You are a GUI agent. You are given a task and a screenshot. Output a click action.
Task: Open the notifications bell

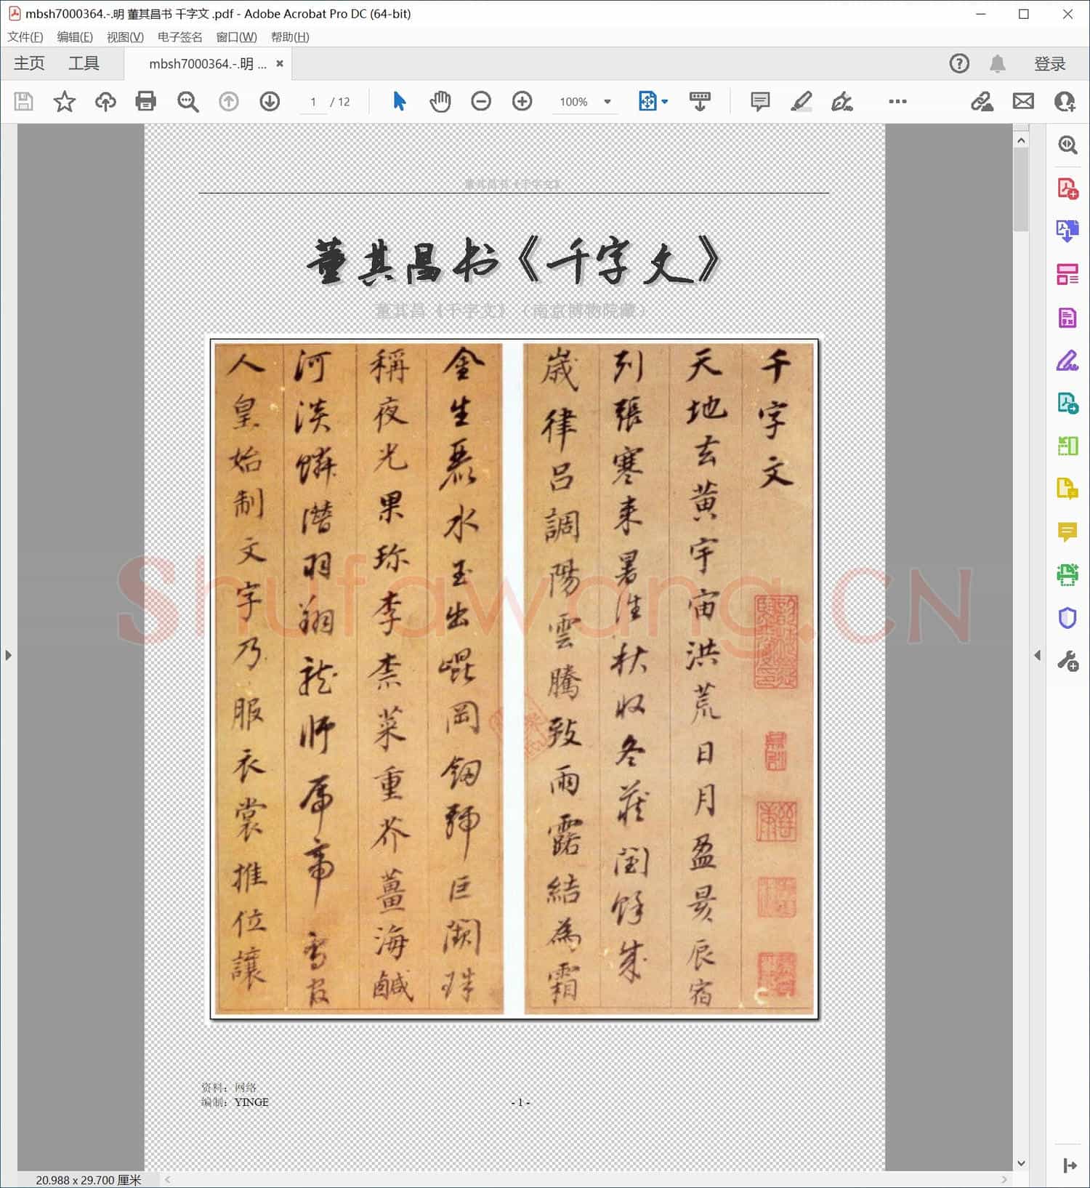pyautogui.click(x=998, y=64)
